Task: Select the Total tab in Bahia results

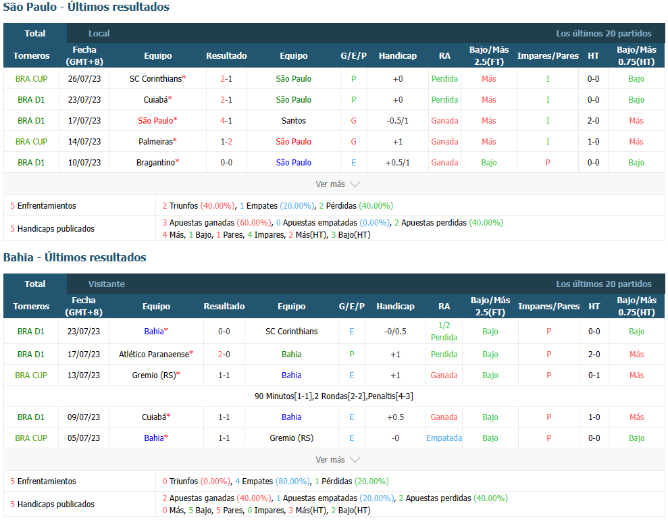Action: click(35, 284)
